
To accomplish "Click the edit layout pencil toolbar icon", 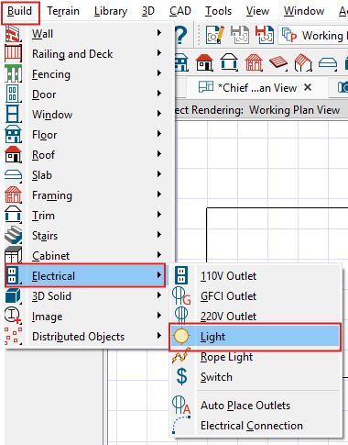I will 215,35.
